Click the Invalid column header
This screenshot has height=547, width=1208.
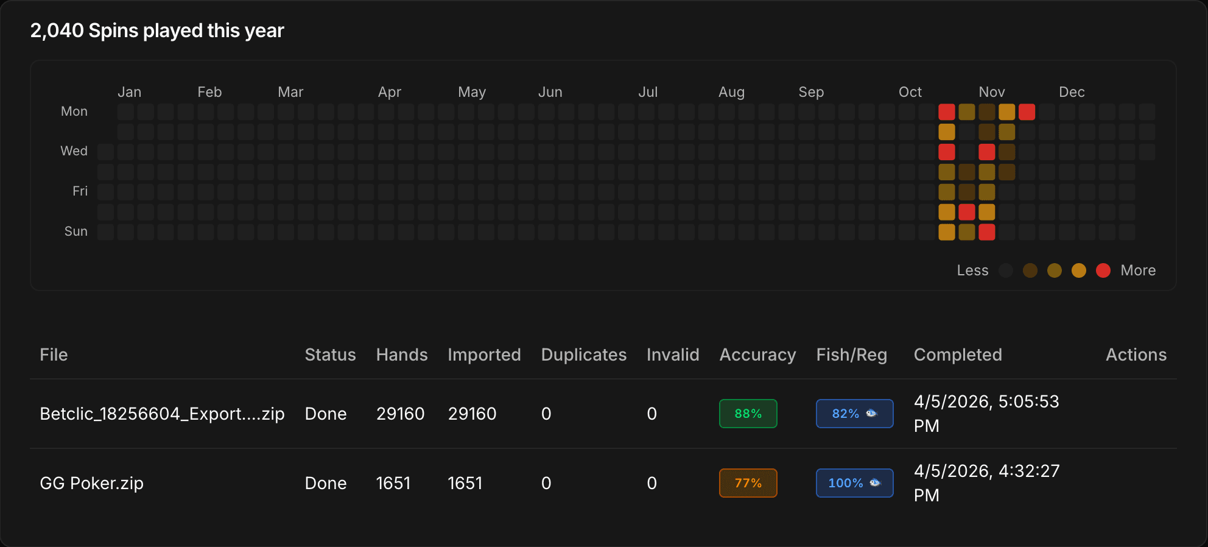[x=673, y=355]
